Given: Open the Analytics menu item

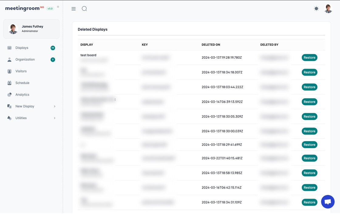Looking at the screenshot, I should pos(22,95).
